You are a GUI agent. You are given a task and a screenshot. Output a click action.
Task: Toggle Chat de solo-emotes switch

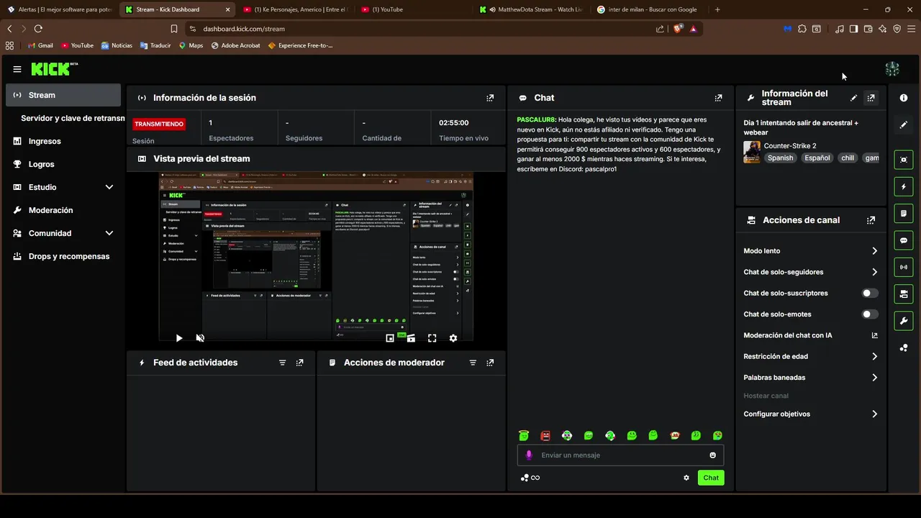(870, 314)
